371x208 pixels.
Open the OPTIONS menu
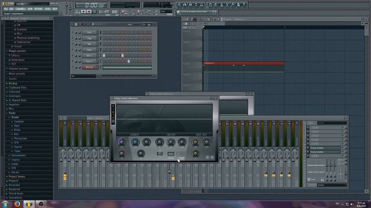click(x=38, y=9)
